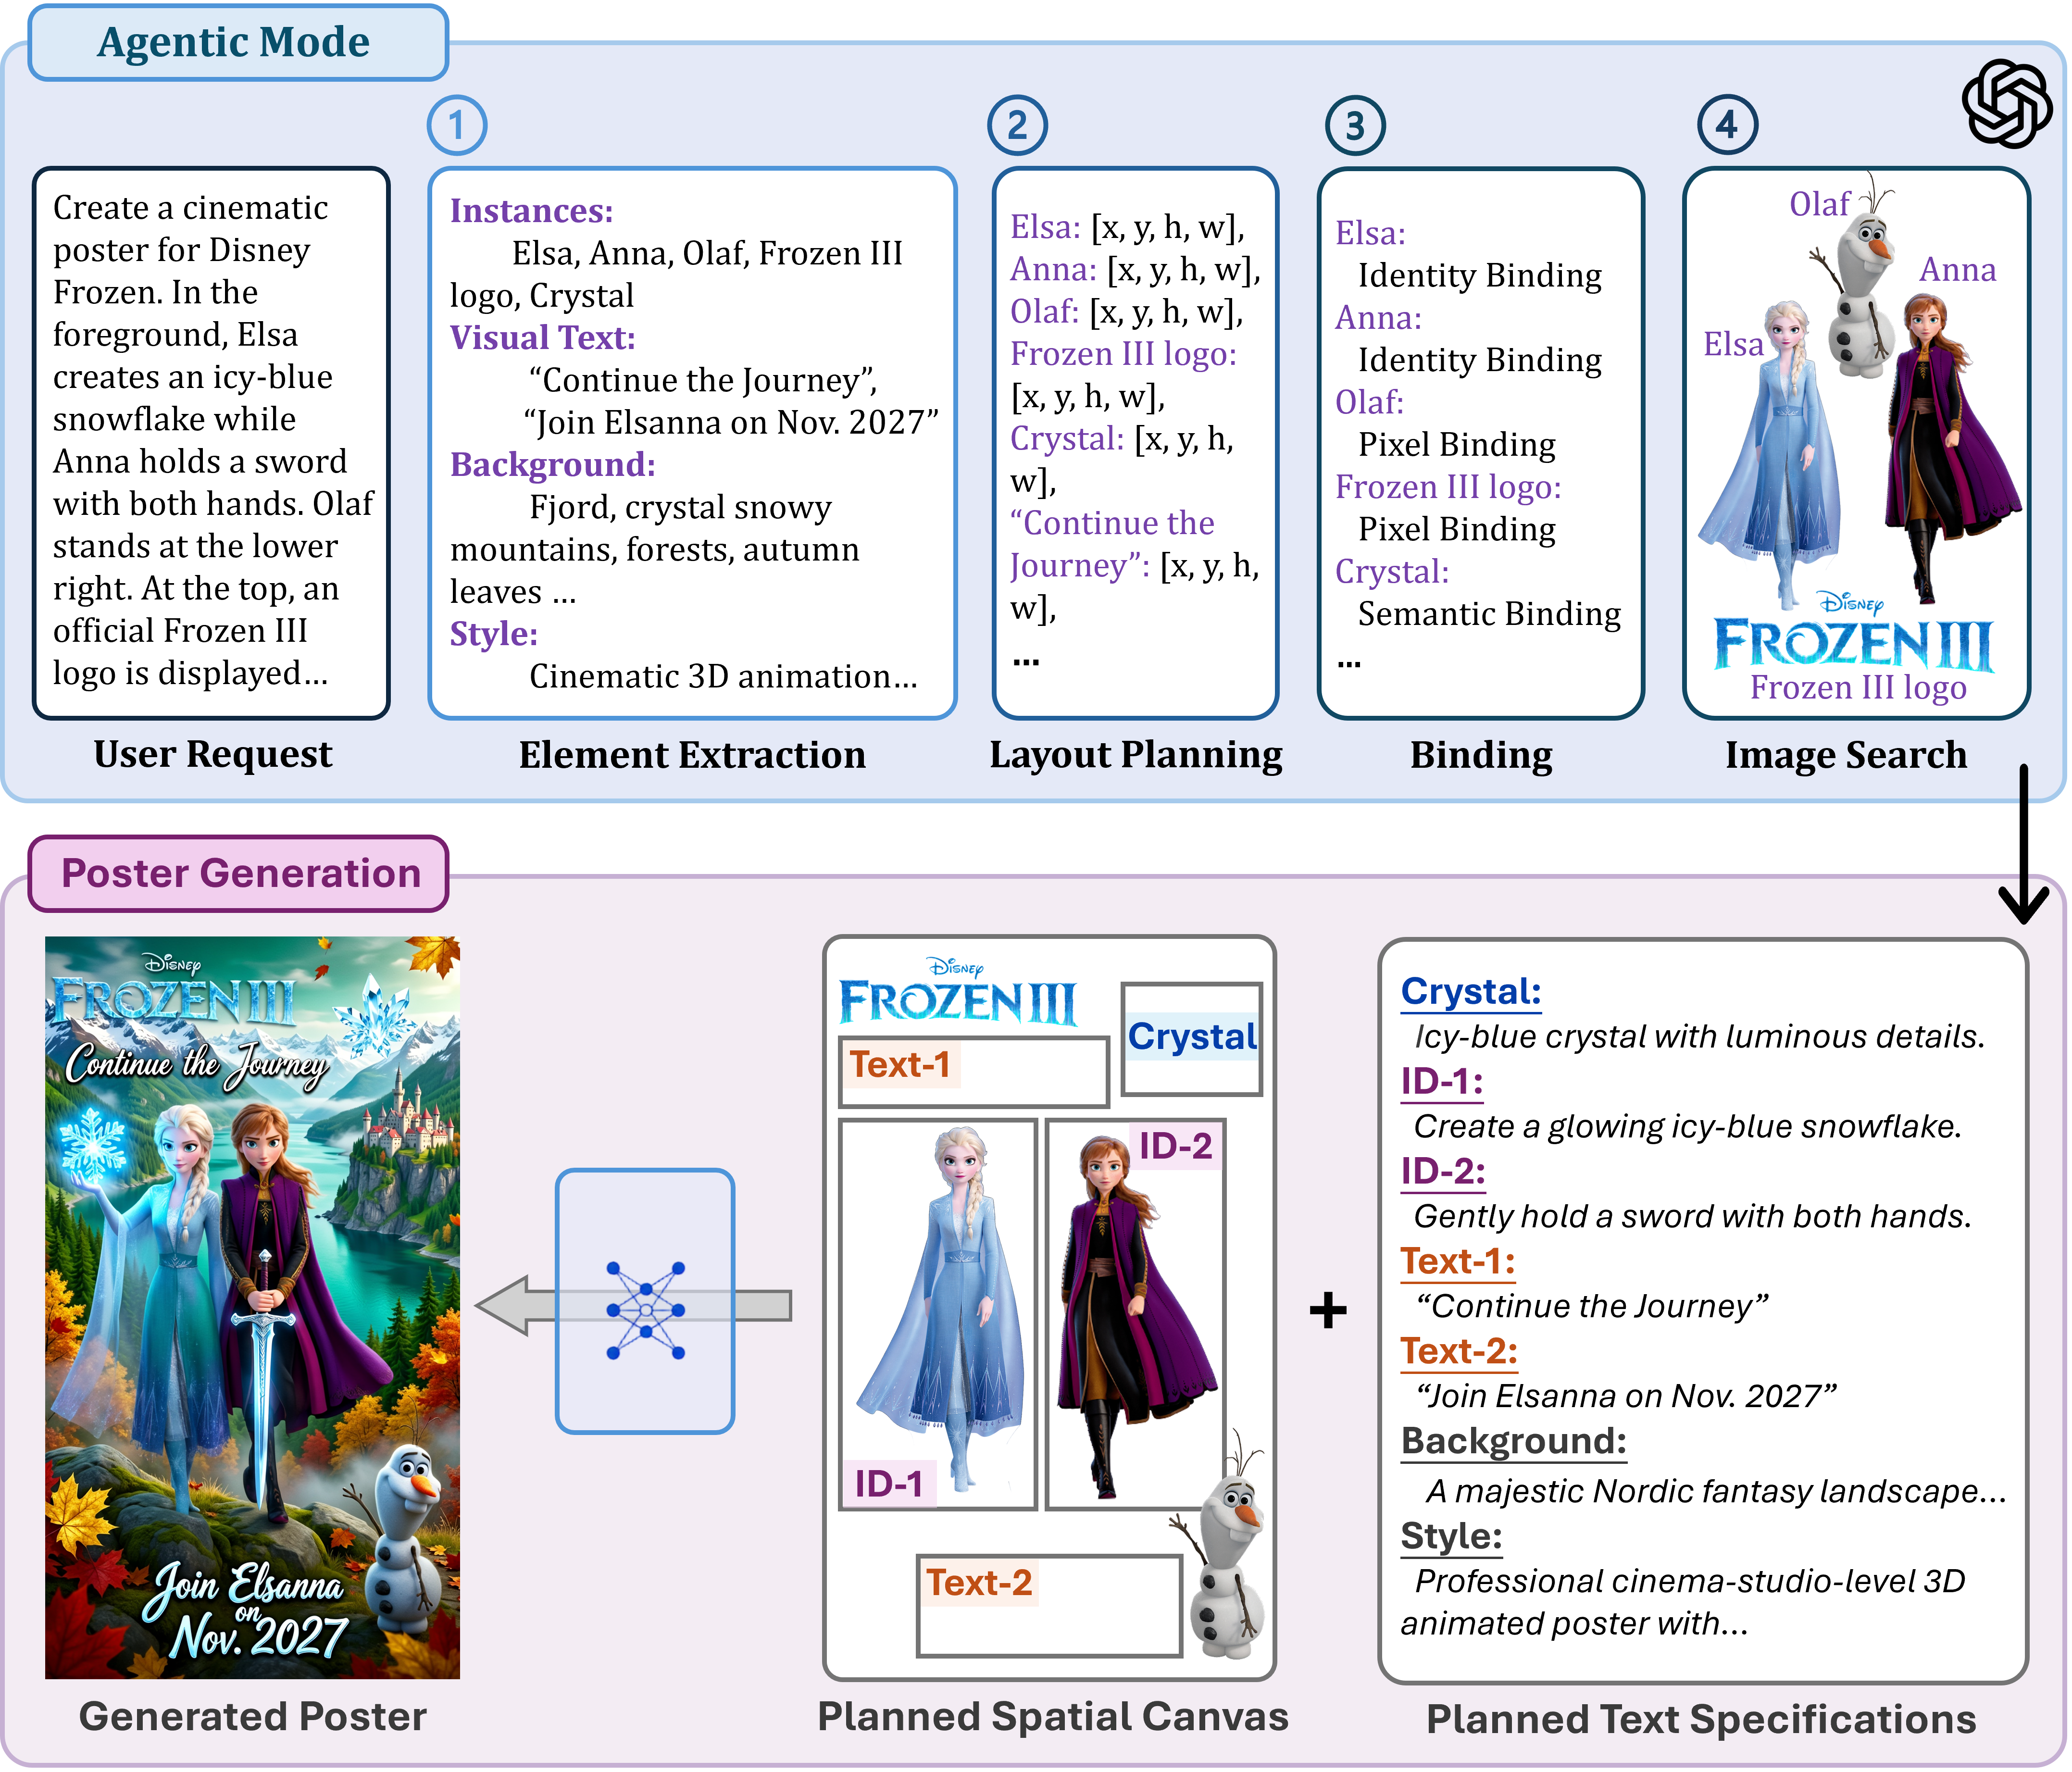Click the 'Style:' heading in Planned Text Specifications

click(1451, 1537)
